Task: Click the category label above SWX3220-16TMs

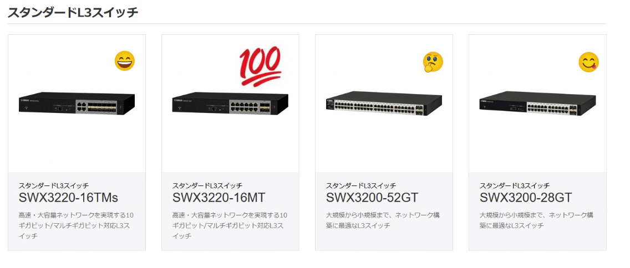Action: coord(54,185)
